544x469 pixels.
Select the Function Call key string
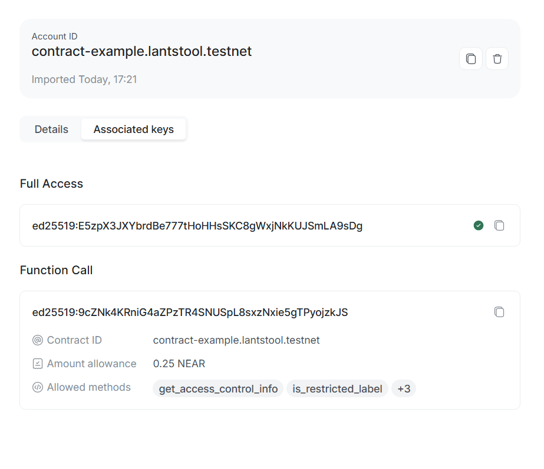point(190,312)
